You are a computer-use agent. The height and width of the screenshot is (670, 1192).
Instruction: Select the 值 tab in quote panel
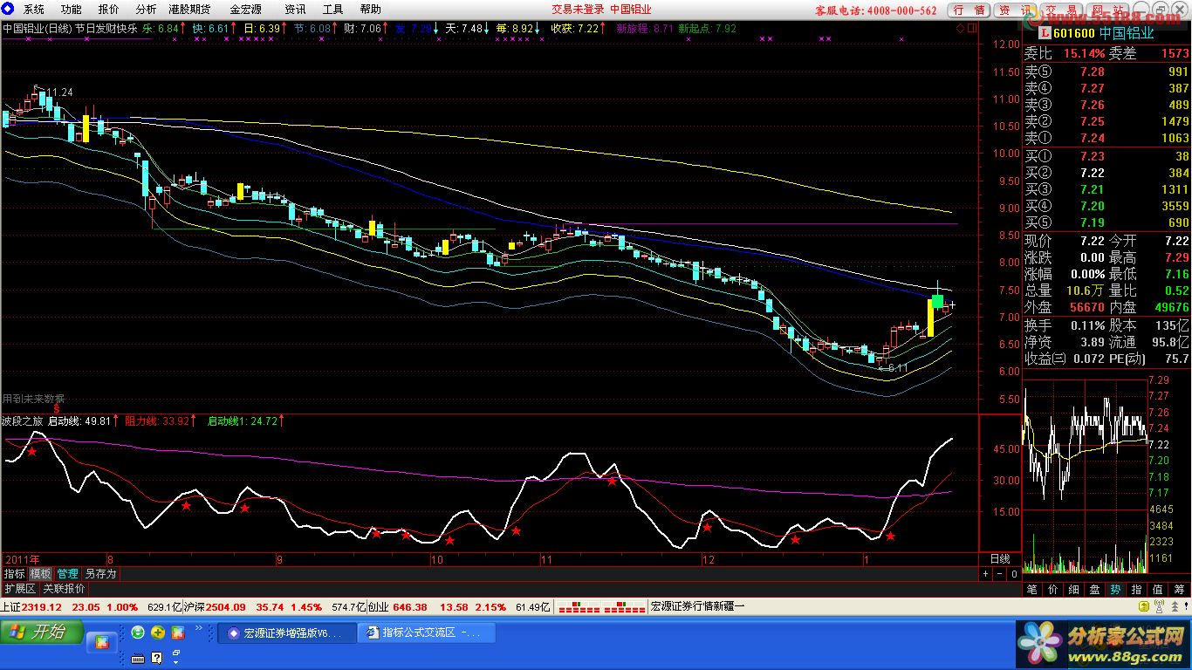pos(1157,590)
